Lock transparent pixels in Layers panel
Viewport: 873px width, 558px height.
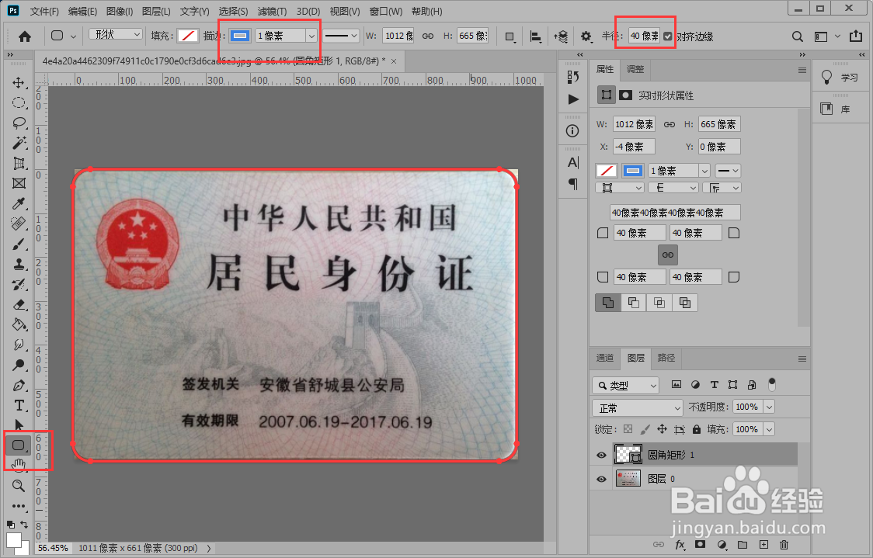(628, 429)
